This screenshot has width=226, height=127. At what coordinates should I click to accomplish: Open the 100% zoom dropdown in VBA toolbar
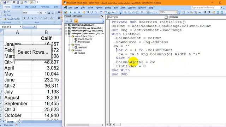(176, 12)
